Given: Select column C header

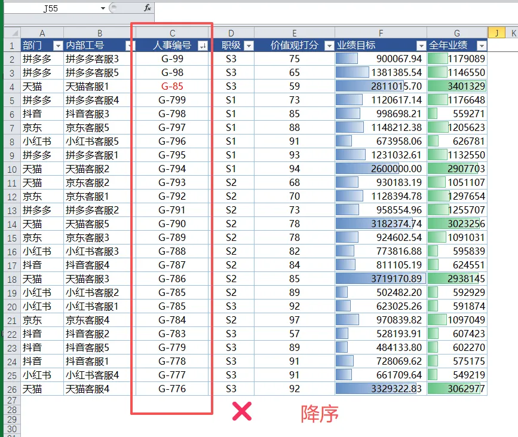Looking at the screenshot, I should click(x=173, y=33).
